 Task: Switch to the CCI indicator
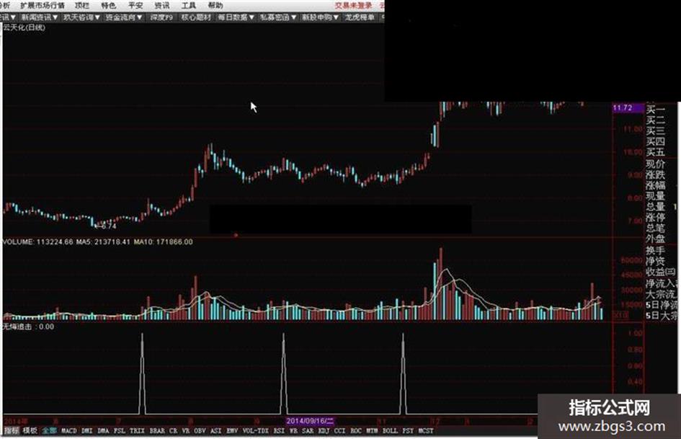click(339, 430)
